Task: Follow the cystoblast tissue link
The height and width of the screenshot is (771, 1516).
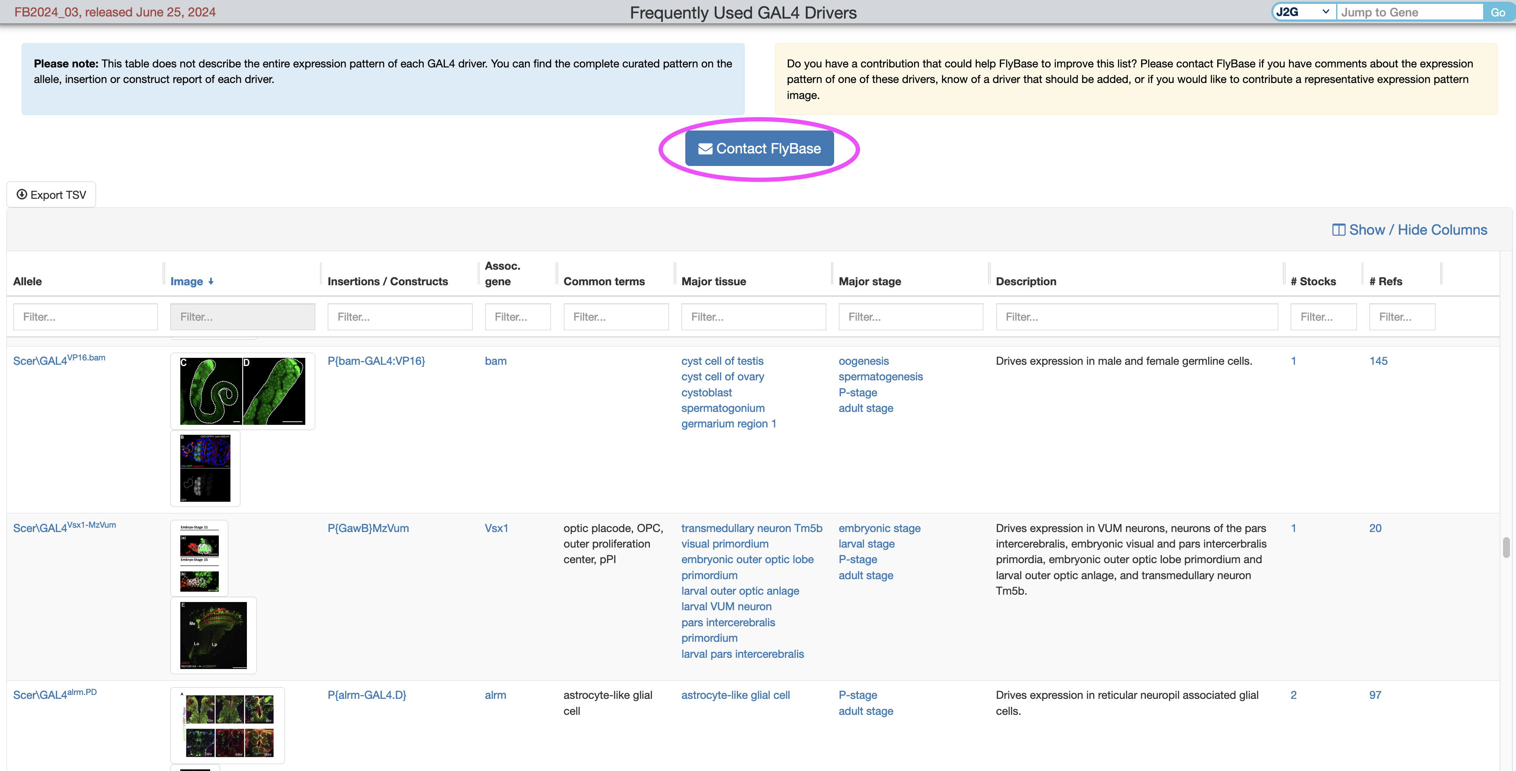Action: tap(706, 392)
